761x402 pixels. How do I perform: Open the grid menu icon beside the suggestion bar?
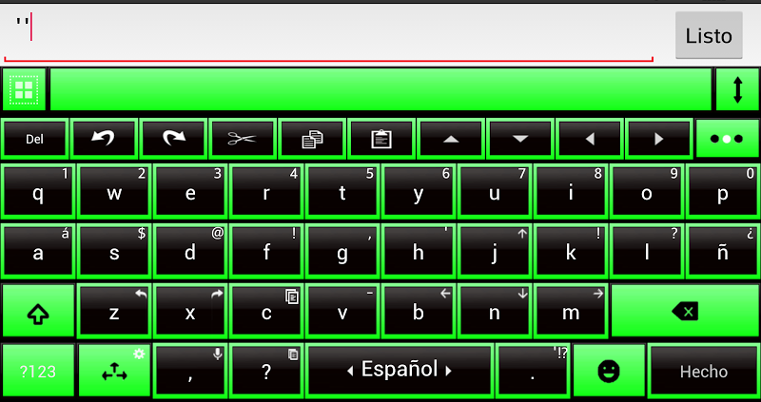(24, 89)
